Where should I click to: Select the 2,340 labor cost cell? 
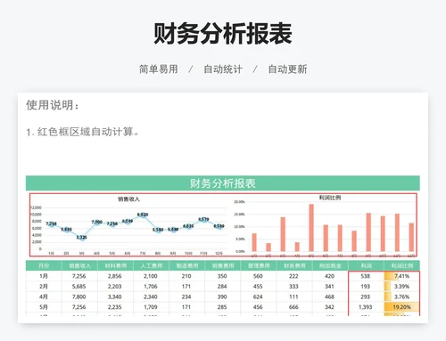pyautogui.click(x=151, y=296)
